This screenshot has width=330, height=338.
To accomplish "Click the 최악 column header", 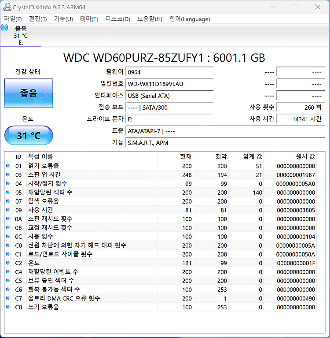I will (210, 157).
